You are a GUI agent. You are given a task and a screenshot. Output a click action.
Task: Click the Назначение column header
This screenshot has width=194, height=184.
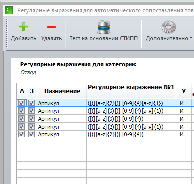(62, 91)
